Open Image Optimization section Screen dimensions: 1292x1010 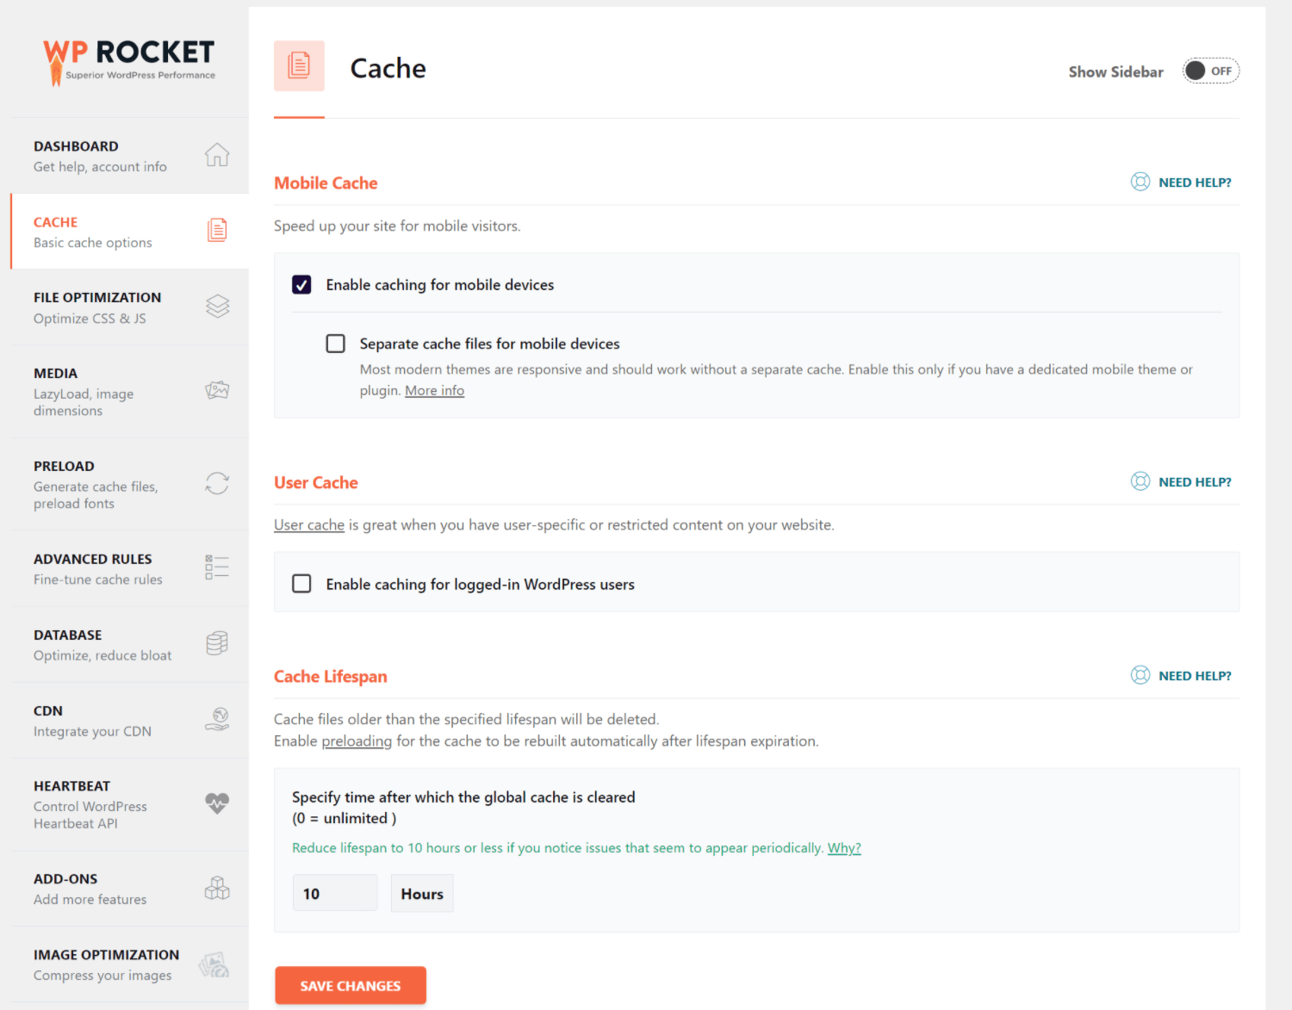pyautogui.click(x=129, y=964)
